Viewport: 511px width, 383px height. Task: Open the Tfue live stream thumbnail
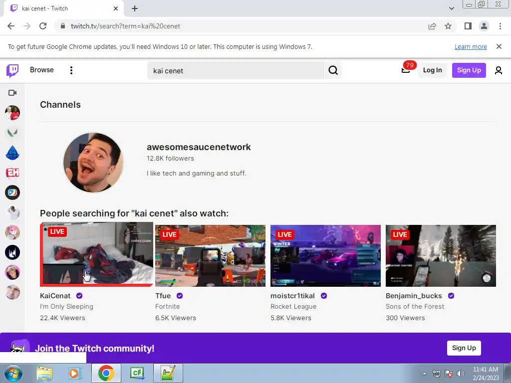click(x=210, y=256)
